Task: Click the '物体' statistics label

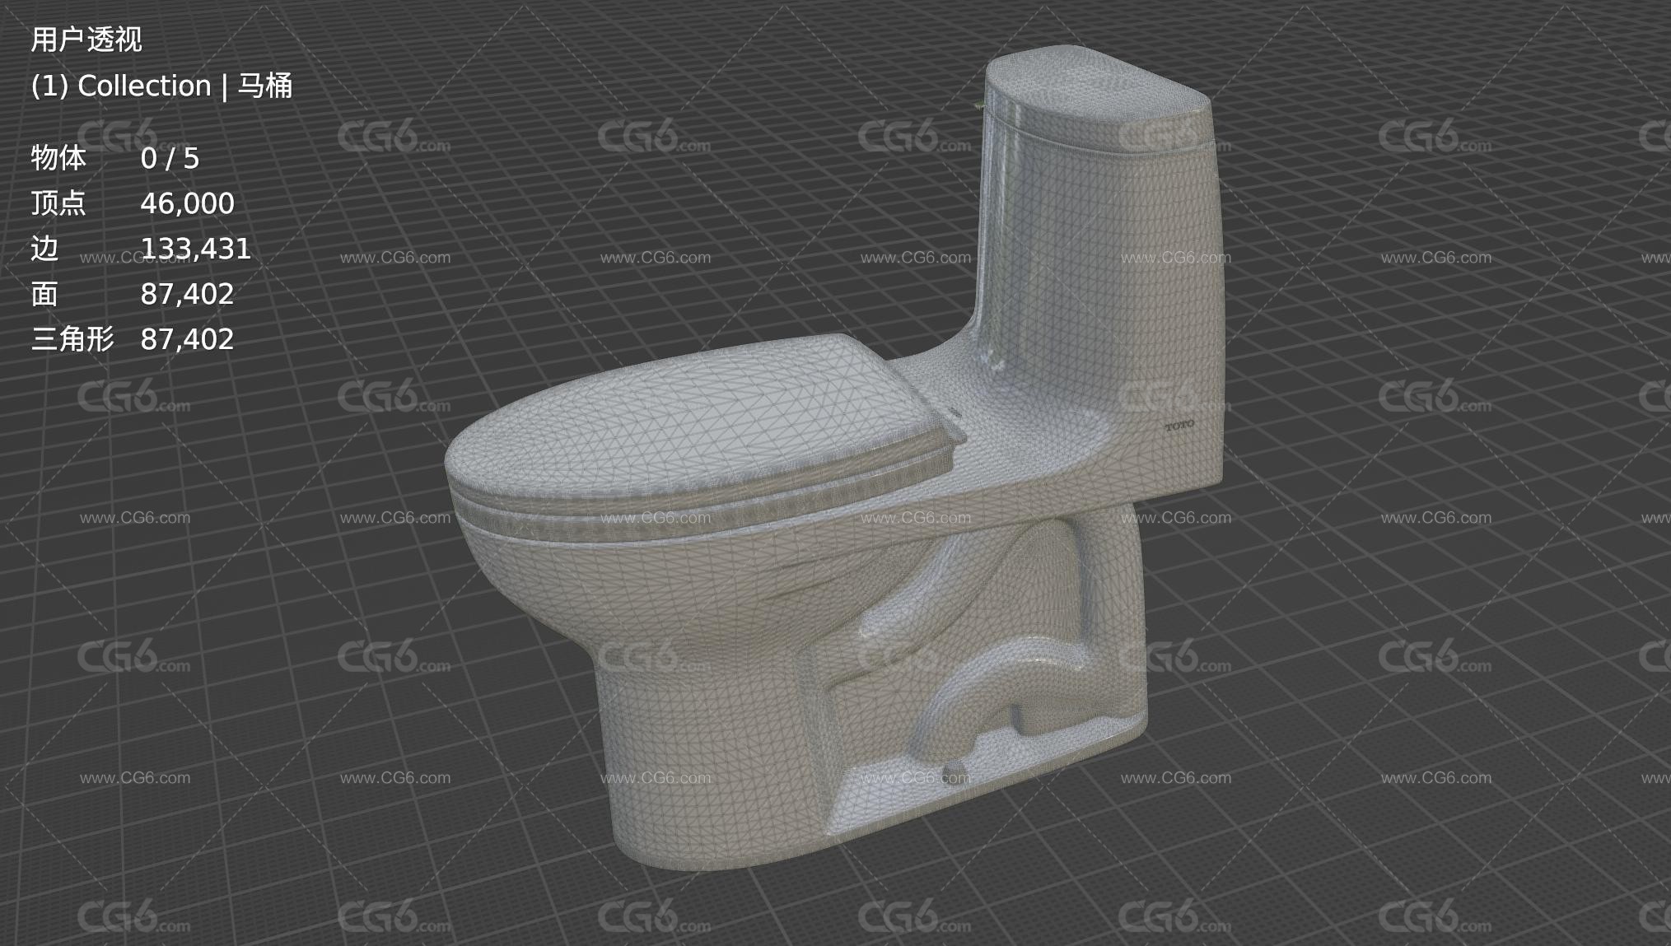Action: [x=58, y=158]
